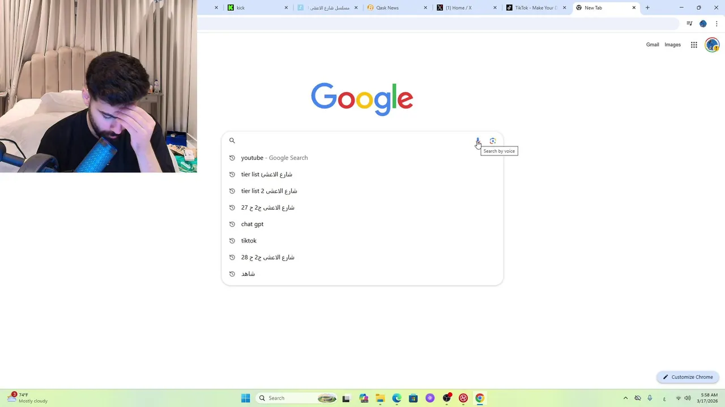Switch to the TikTok tab

[536, 8]
